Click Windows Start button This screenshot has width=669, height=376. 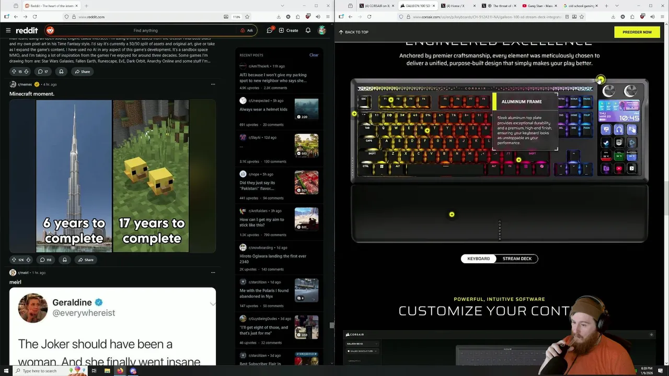pyautogui.click(x=6, y=371)
